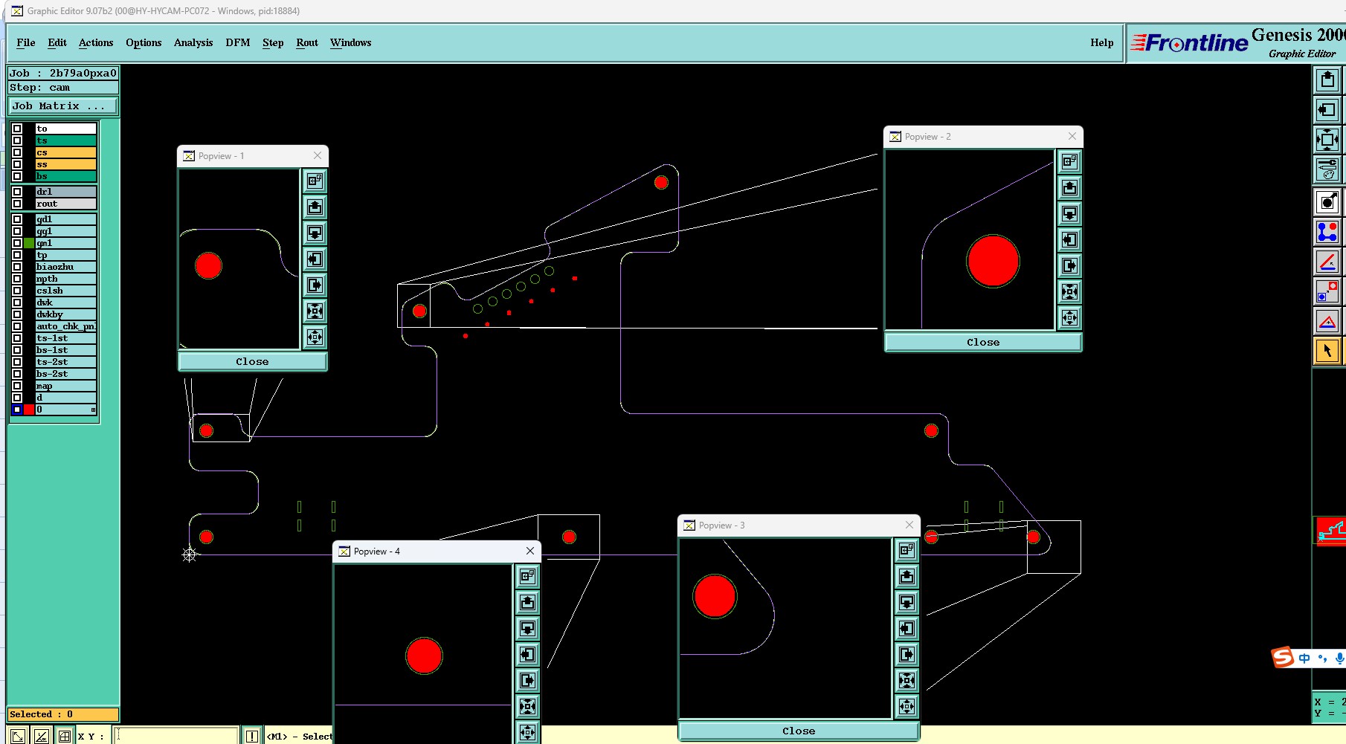The height and width of the screenshot is (744, 1346).
Task: Pan up in Popview 4
Action: coord(528,602)
